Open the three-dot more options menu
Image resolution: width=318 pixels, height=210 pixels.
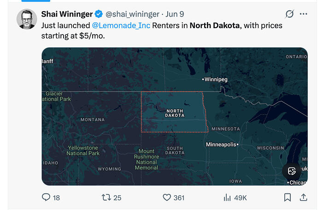coord(303,14)
